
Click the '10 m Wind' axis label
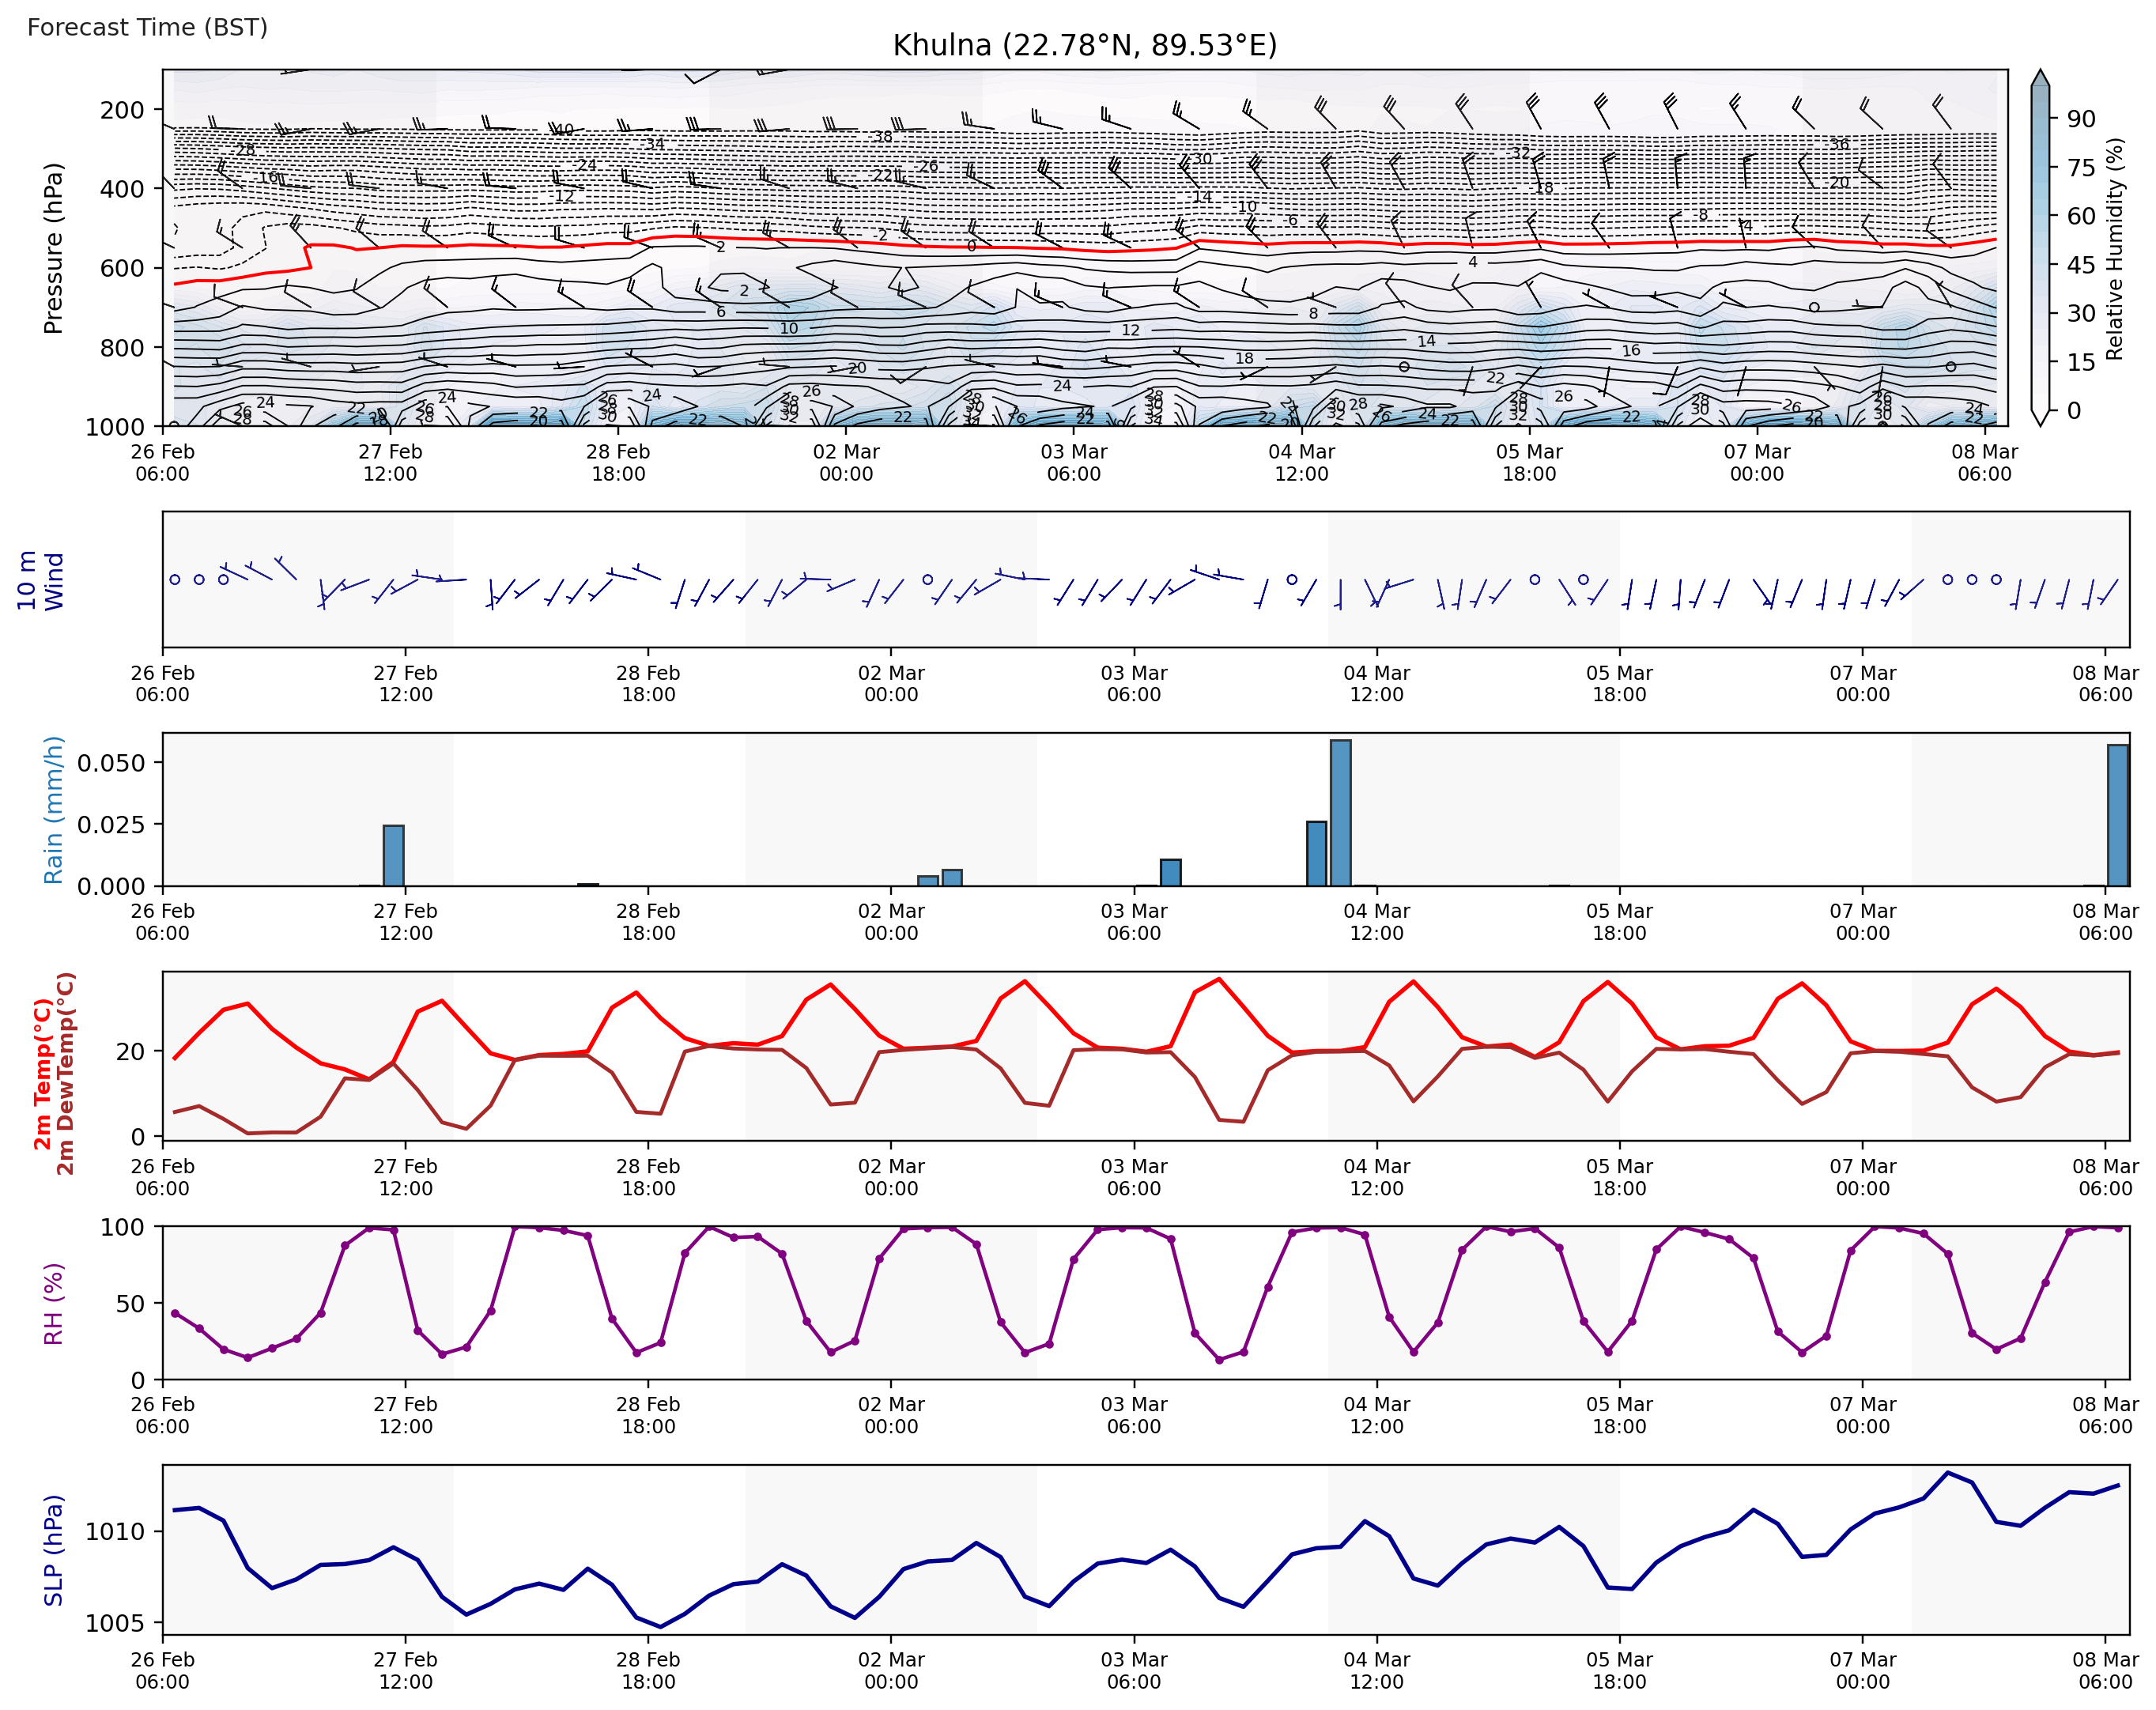tap(40, 580)
